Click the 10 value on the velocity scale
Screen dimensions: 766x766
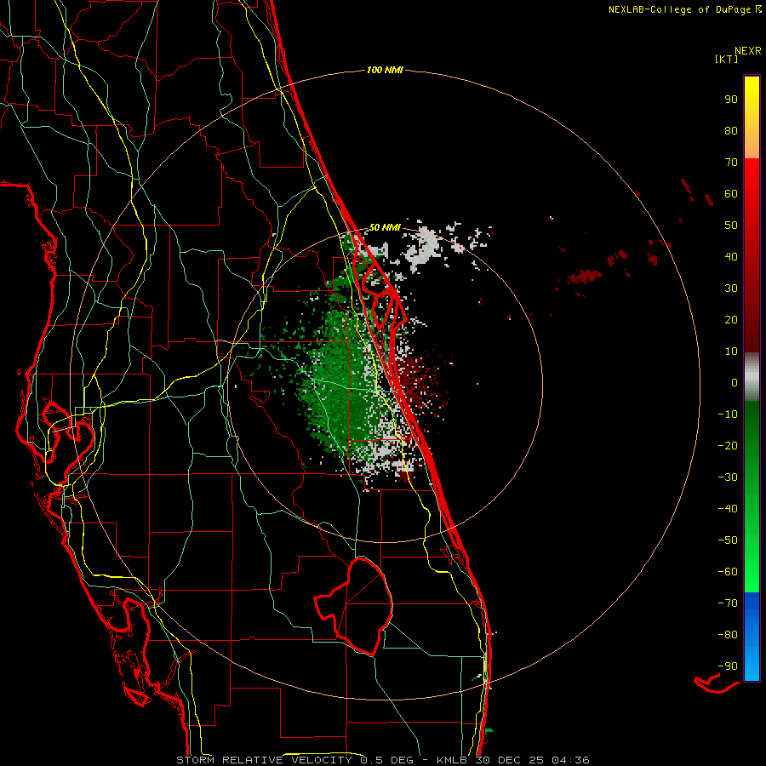coord(731,352)
